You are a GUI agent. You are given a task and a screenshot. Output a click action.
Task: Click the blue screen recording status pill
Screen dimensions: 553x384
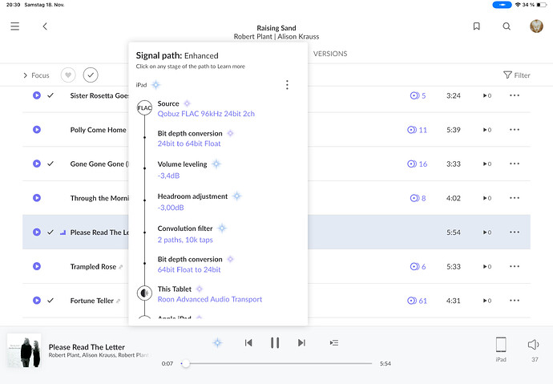[x=502, y=5]
